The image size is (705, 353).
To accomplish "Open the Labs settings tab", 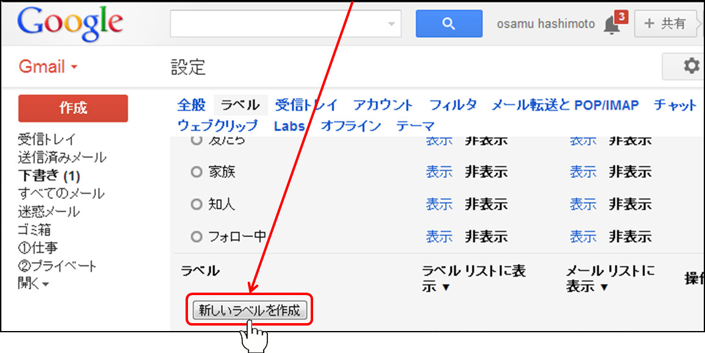I will point(289,126).
